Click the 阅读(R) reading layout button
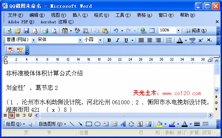 pyautogui.click(x=196, y=31)
